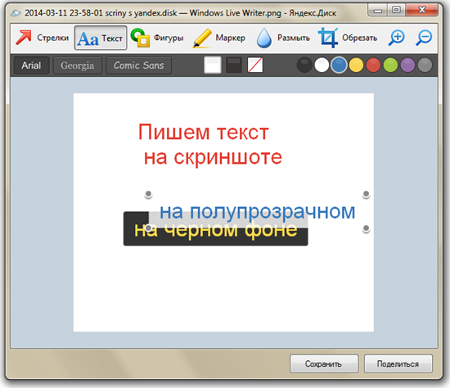Viewport: 450px width, 388px height.
Task: Pick the purple color swatch
Action: (x=407, y=65)
